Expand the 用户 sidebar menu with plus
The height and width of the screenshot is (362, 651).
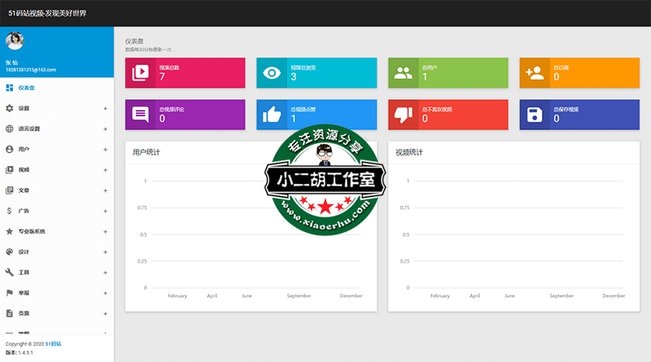point(105,150)
